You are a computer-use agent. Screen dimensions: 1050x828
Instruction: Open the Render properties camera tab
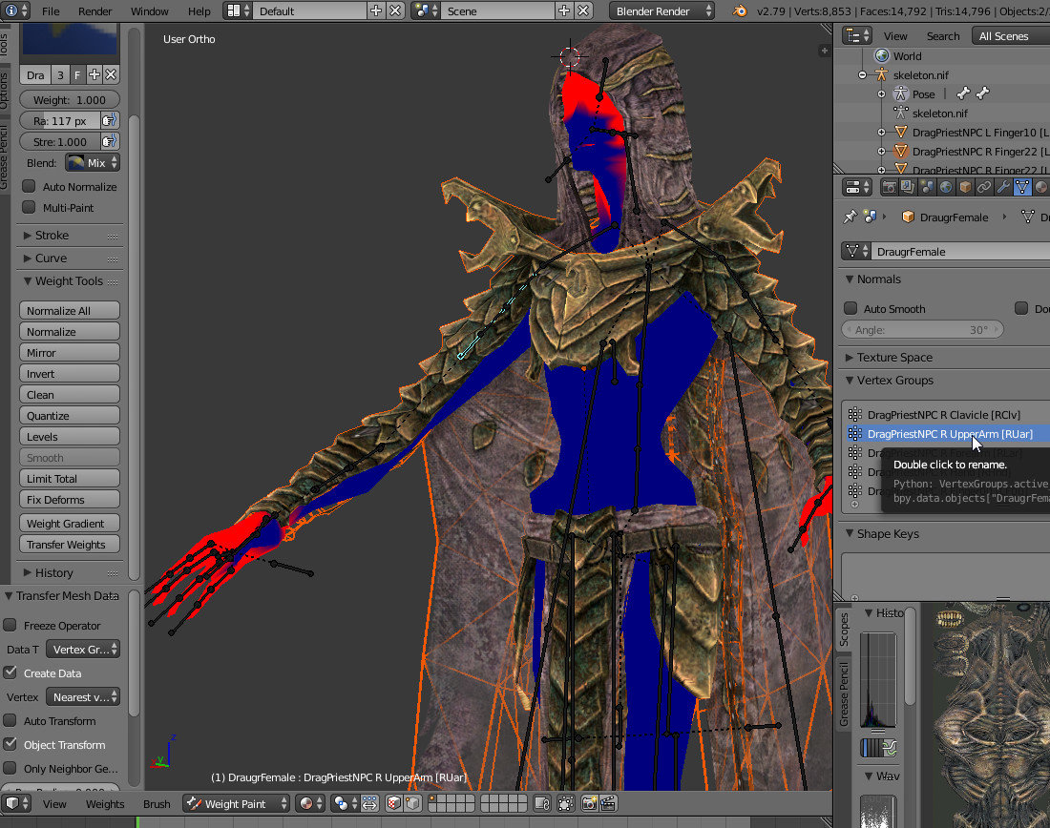click(x=889, y=187)
